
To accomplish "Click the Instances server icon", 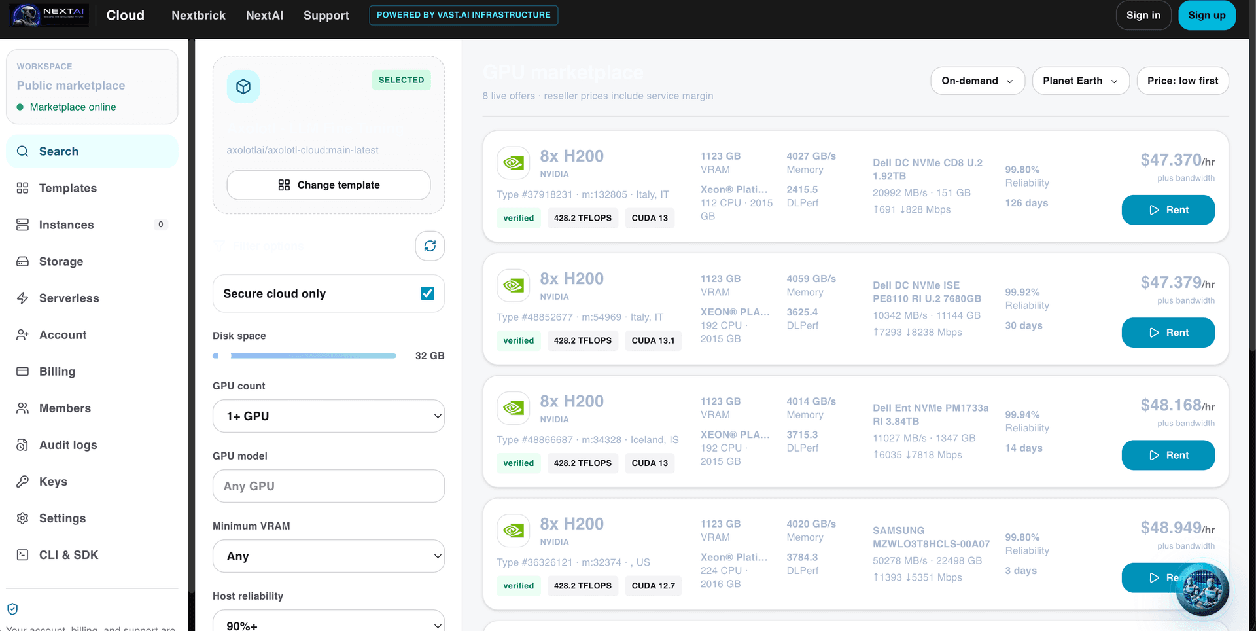I will (x=23, y=225).
